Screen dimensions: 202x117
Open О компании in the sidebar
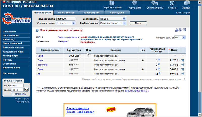[x=9, y=32]
